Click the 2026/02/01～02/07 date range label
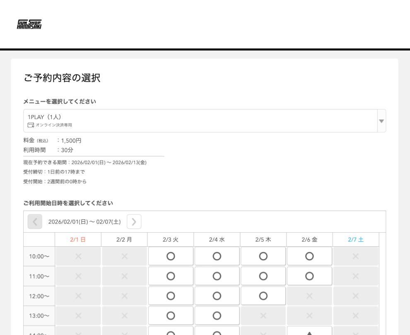The height and width of the screenshot is (335, 410). 84,221
